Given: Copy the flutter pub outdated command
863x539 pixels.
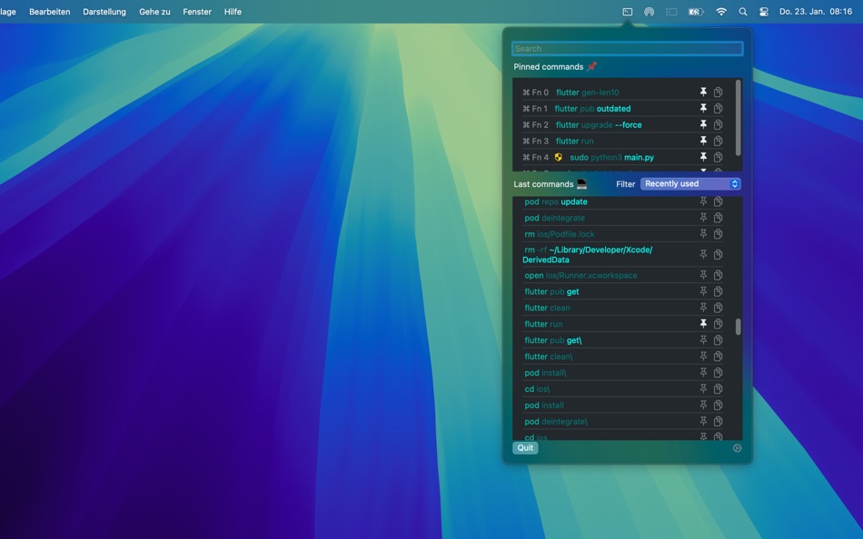Looking at the screenshot, I should 719,108.
